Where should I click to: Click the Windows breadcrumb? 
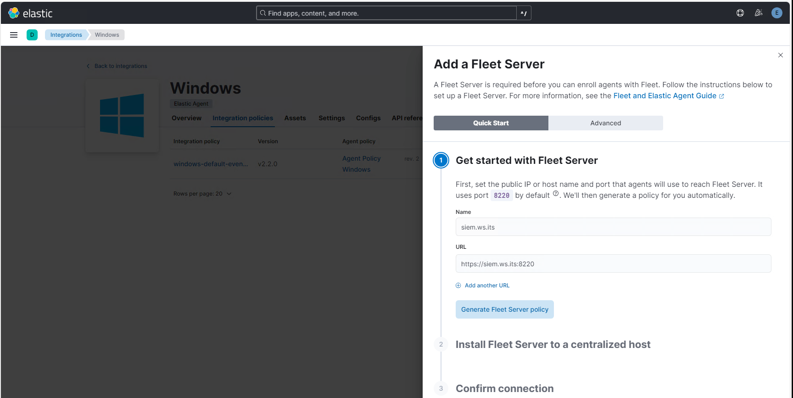(x=107, y=35)
